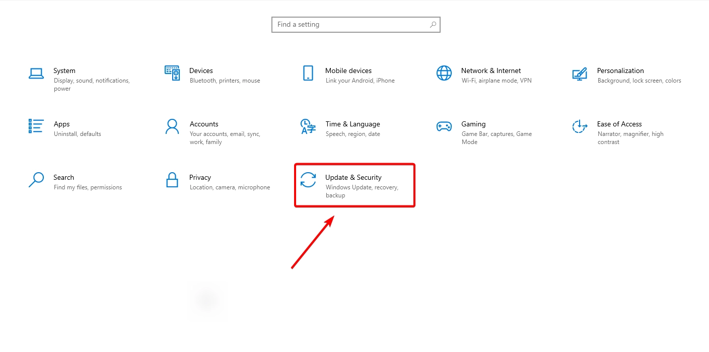This screenshot has width=709, height=352.
Task: Click the Gaming controller icon
Action: (444, 126)
